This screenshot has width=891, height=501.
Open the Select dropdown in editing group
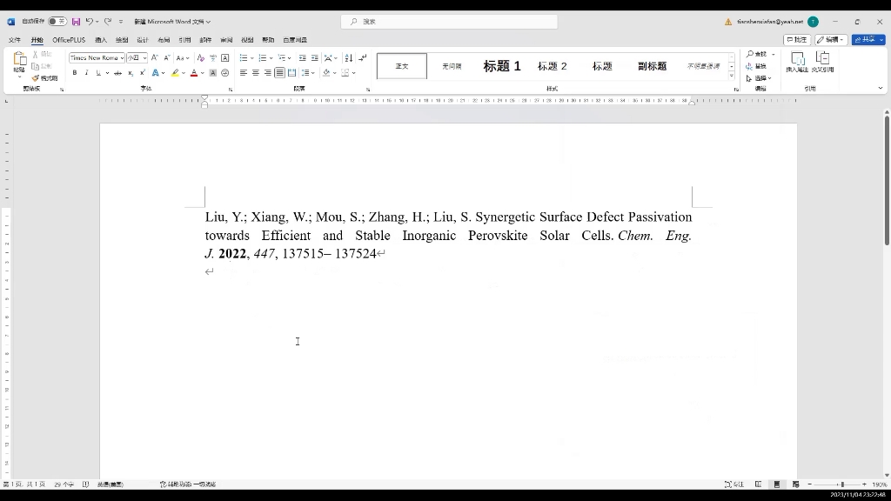click(x=759, y=78)
